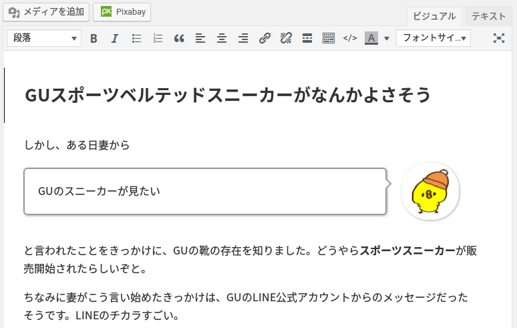Insert the Read More tag
517x328 pixels.
click(307, 39)
